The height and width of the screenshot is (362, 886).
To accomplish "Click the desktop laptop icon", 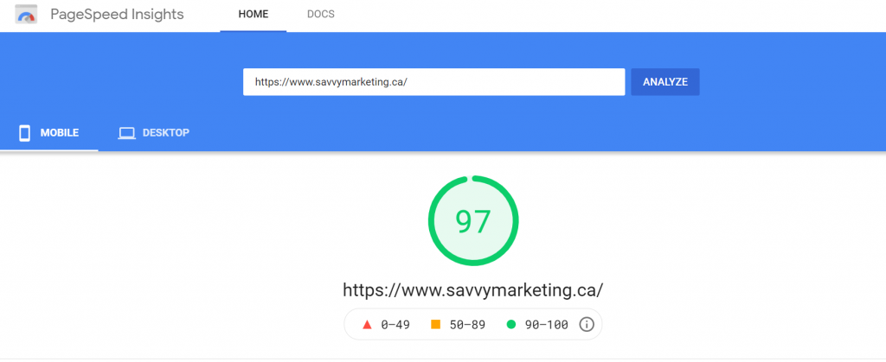I will (x=126, y=134).
